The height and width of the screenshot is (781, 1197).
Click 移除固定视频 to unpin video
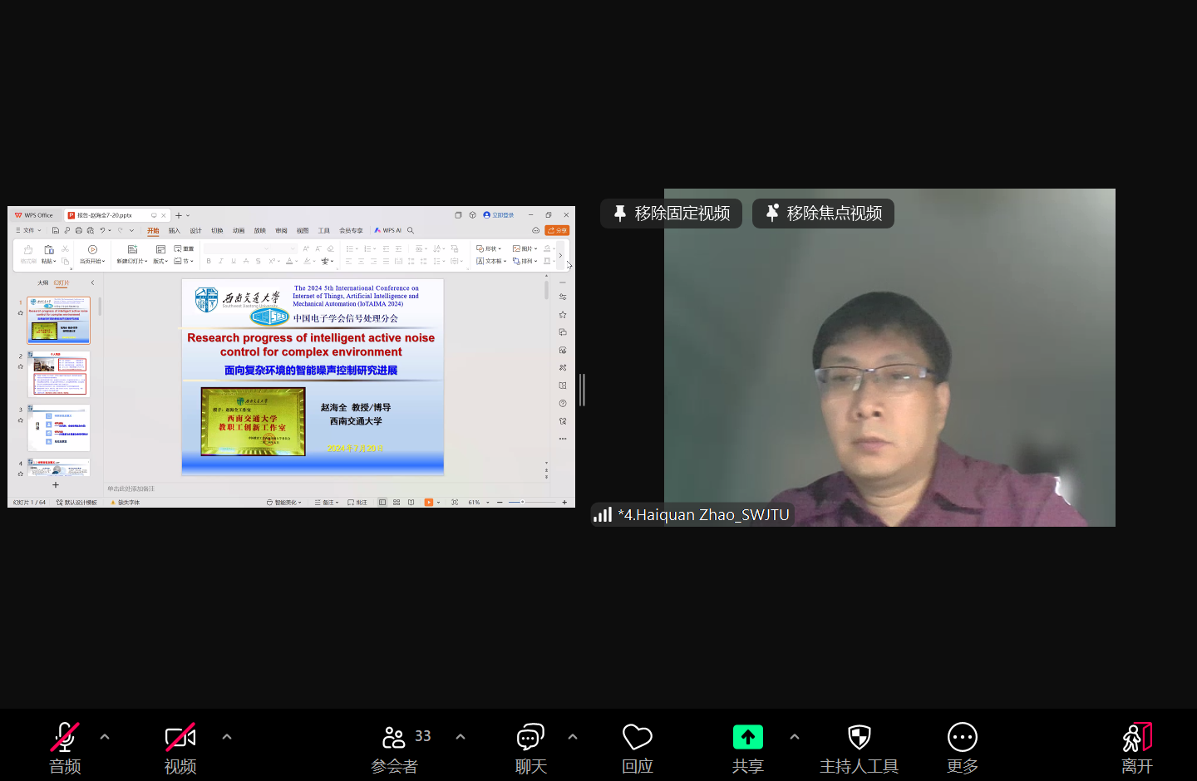(672, 214)
